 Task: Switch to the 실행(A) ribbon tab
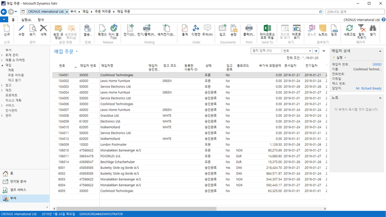point(26,20)
